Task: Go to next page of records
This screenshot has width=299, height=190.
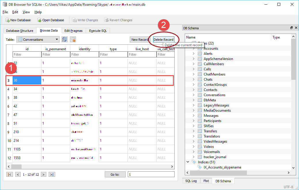Action: click(x=43, y=175)
